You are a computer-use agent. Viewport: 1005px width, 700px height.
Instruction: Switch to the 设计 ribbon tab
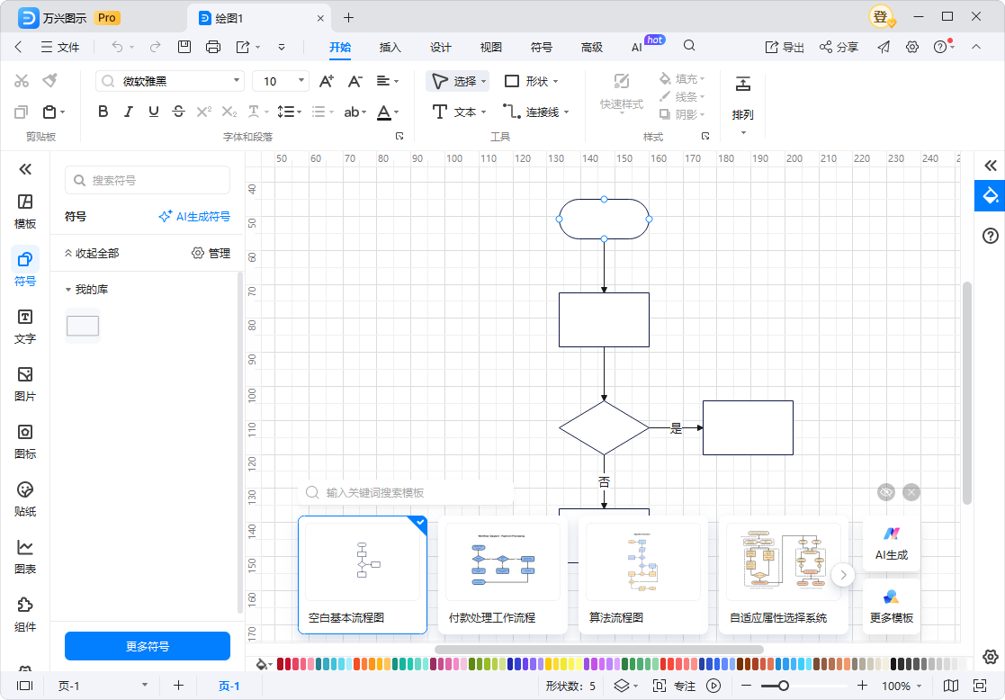(x=440, y=47)
